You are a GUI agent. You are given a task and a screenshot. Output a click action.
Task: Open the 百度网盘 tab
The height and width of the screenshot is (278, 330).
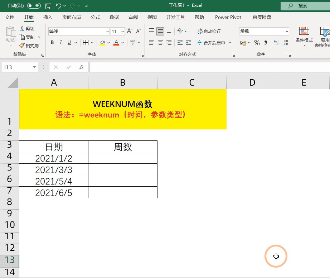pyautogui.click(x=262, y=17)
